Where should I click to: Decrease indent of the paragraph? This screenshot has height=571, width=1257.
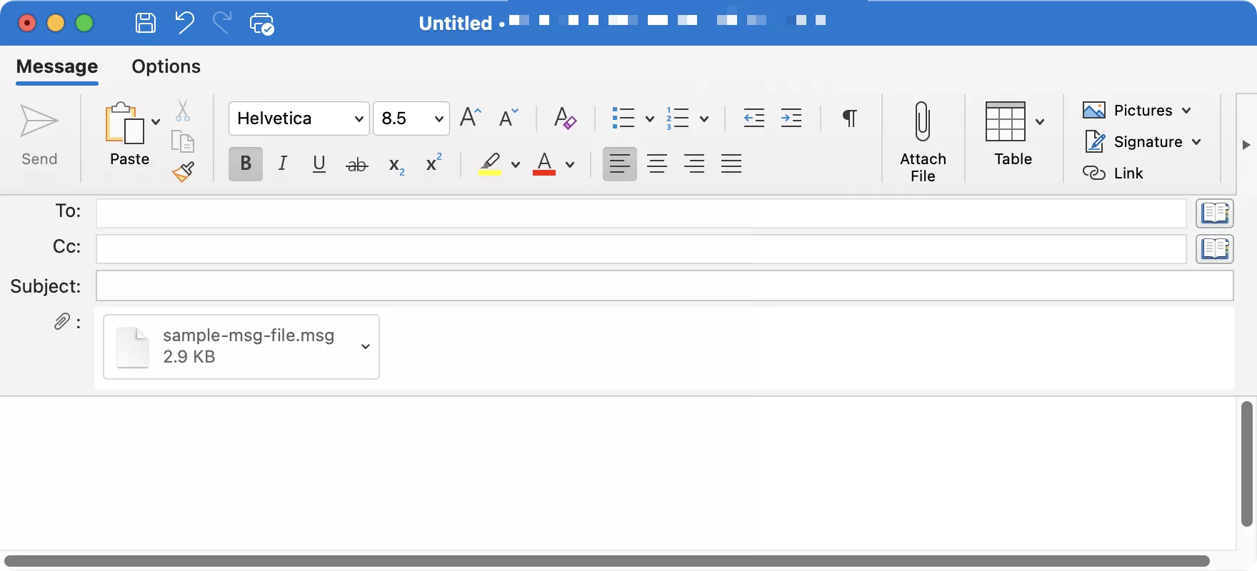click(754, 118)
